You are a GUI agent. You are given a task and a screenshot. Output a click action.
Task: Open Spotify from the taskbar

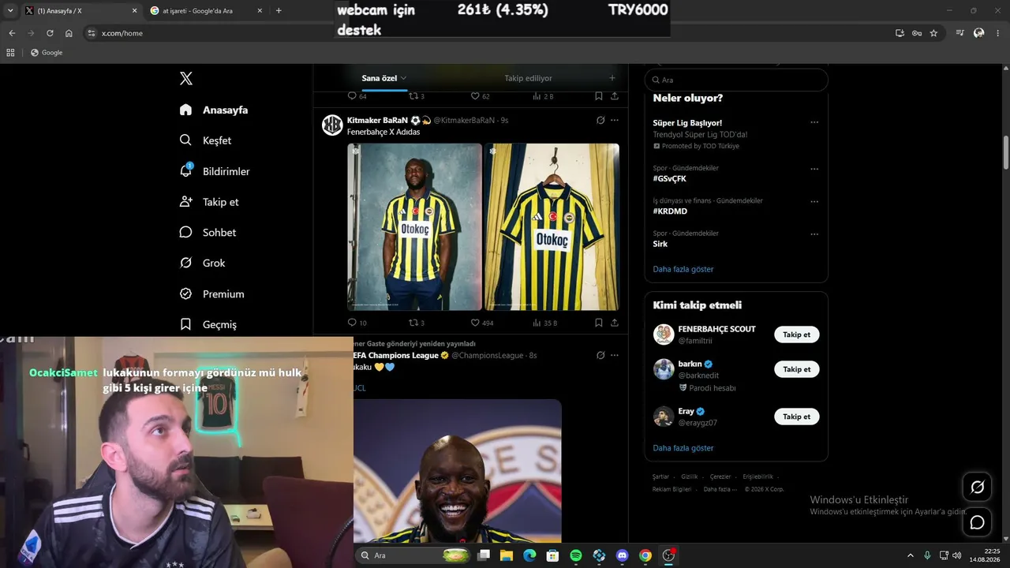pos(576,555)
